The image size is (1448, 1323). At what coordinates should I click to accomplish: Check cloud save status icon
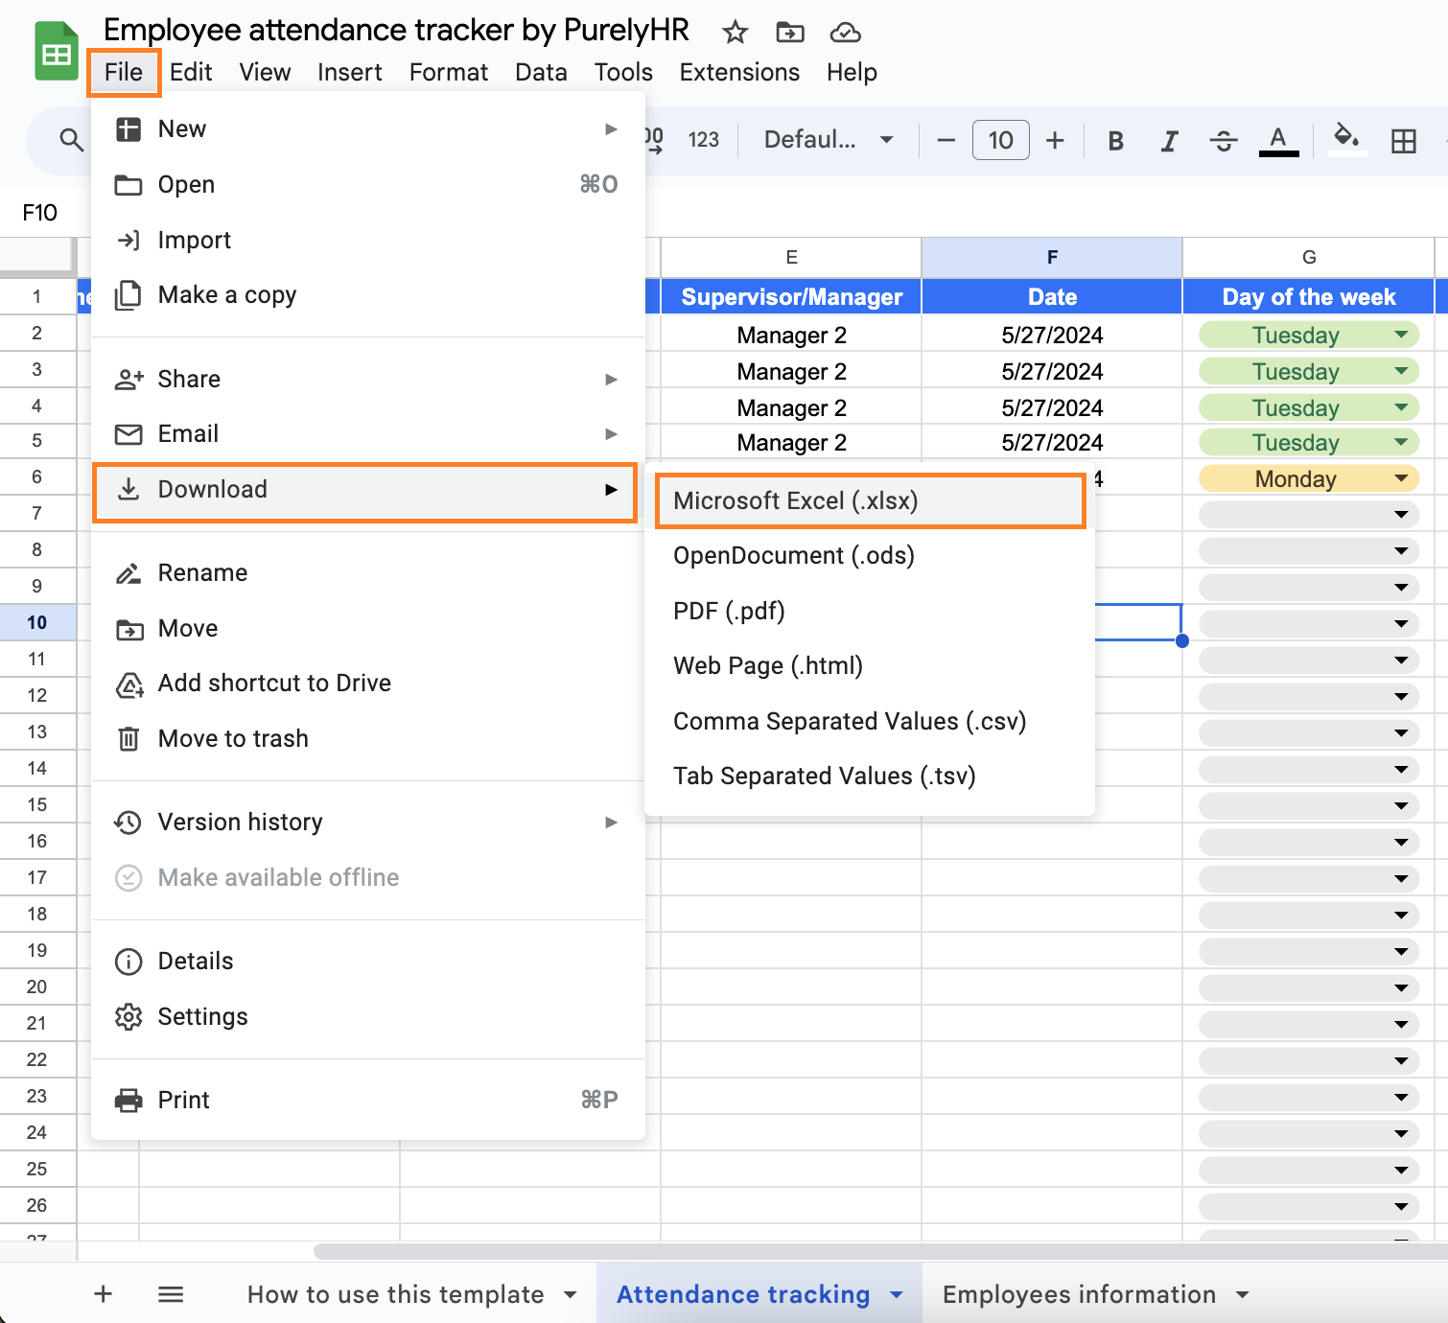[845, 33]
